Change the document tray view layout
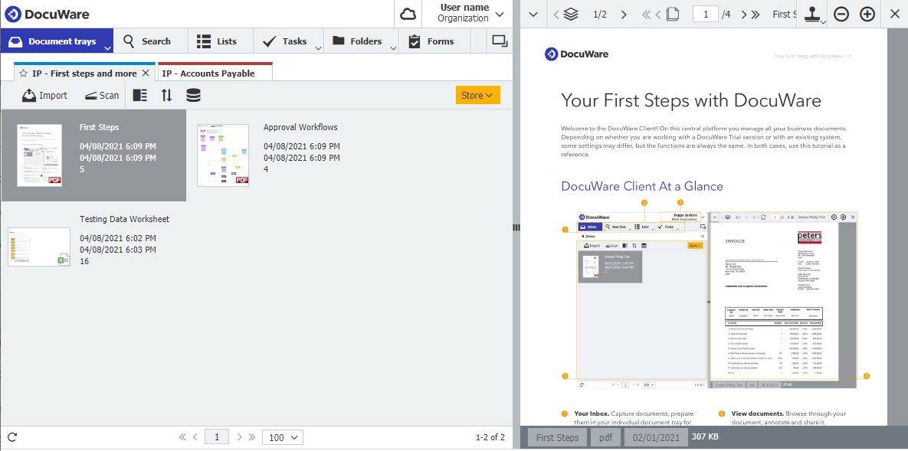The height and width of the screenshot is (451, 908). click(x=139, y=94)
